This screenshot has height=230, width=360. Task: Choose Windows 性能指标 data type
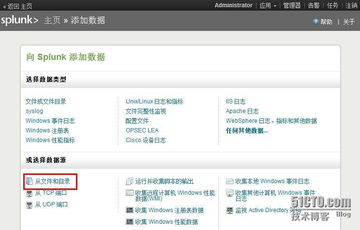(x=50, y=140)
